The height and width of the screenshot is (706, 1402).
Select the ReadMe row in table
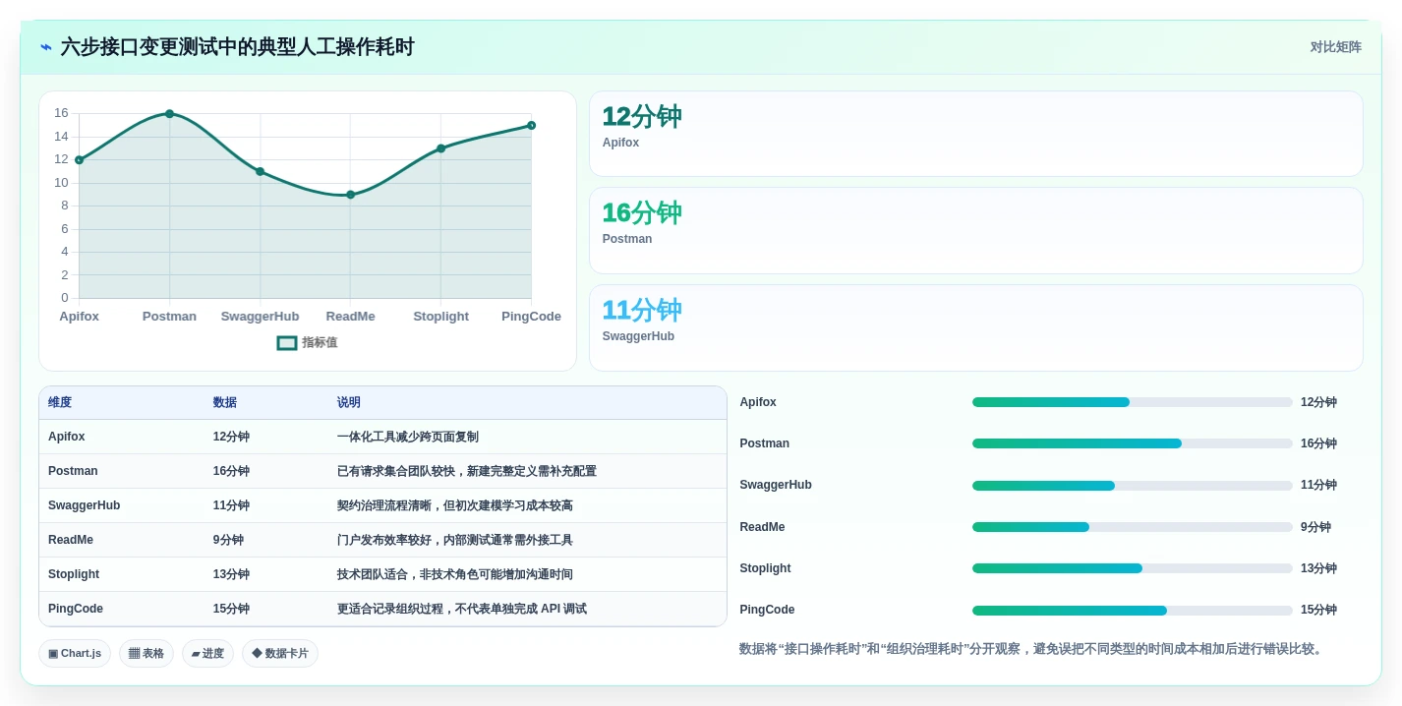[x=382, y=540]
